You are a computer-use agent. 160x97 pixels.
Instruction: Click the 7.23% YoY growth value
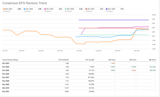click(92, 67)
